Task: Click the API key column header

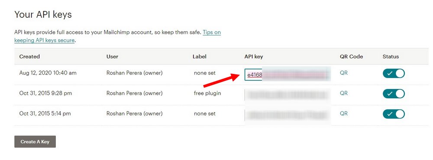Action: coord(254,57)
